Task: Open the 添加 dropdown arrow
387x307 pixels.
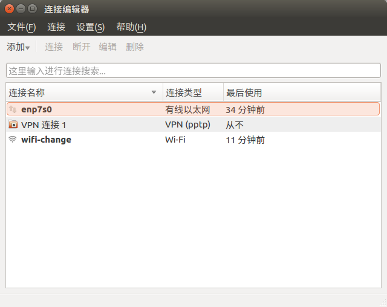Action: coord(27,47)
